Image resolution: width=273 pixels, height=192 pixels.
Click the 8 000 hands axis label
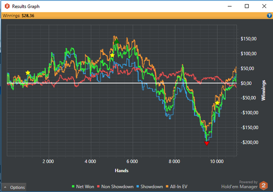pos(174,162)
